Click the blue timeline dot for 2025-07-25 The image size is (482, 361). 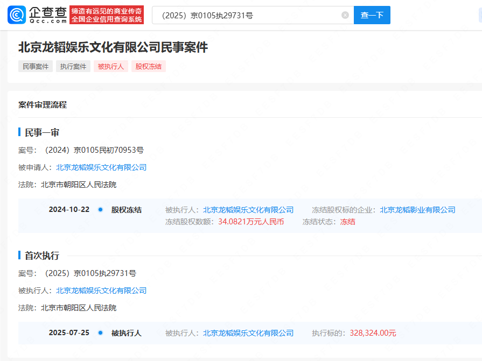click(x=100, y=333)
